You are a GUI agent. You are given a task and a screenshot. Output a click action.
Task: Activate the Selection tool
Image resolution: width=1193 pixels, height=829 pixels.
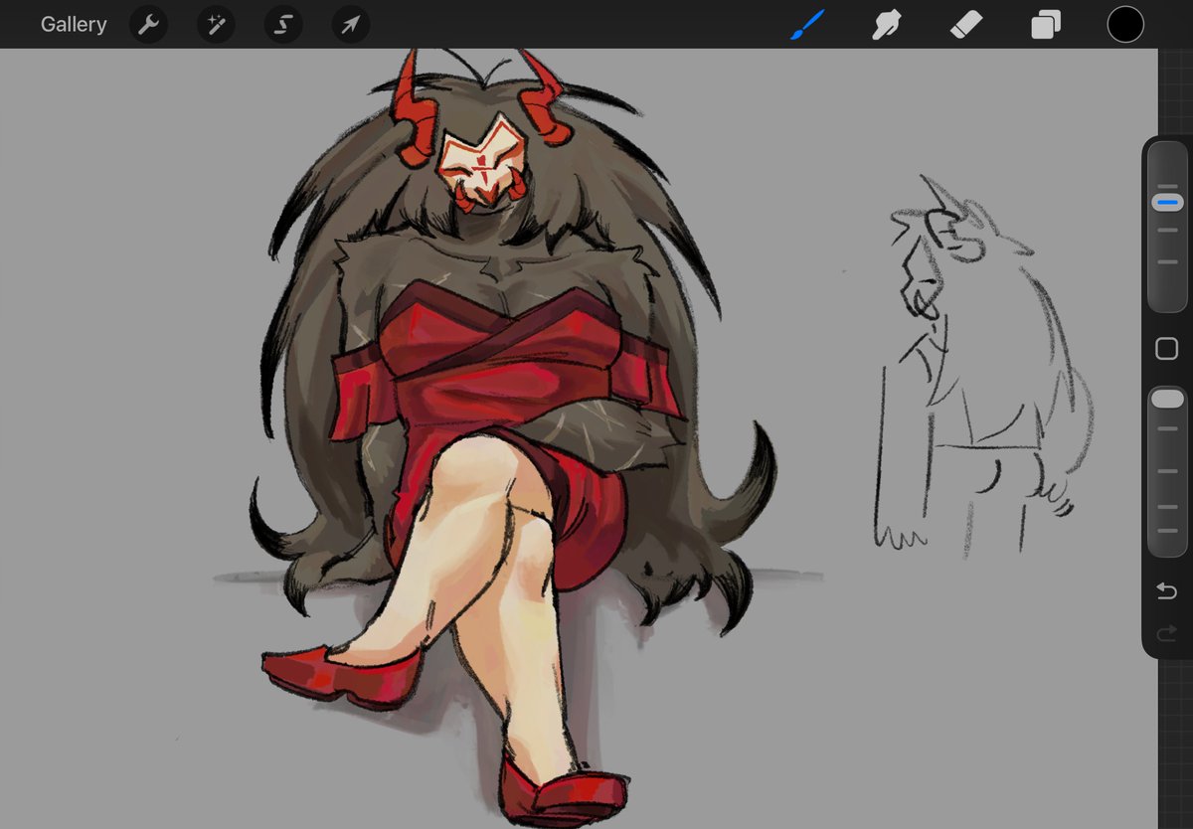[283, 25]
